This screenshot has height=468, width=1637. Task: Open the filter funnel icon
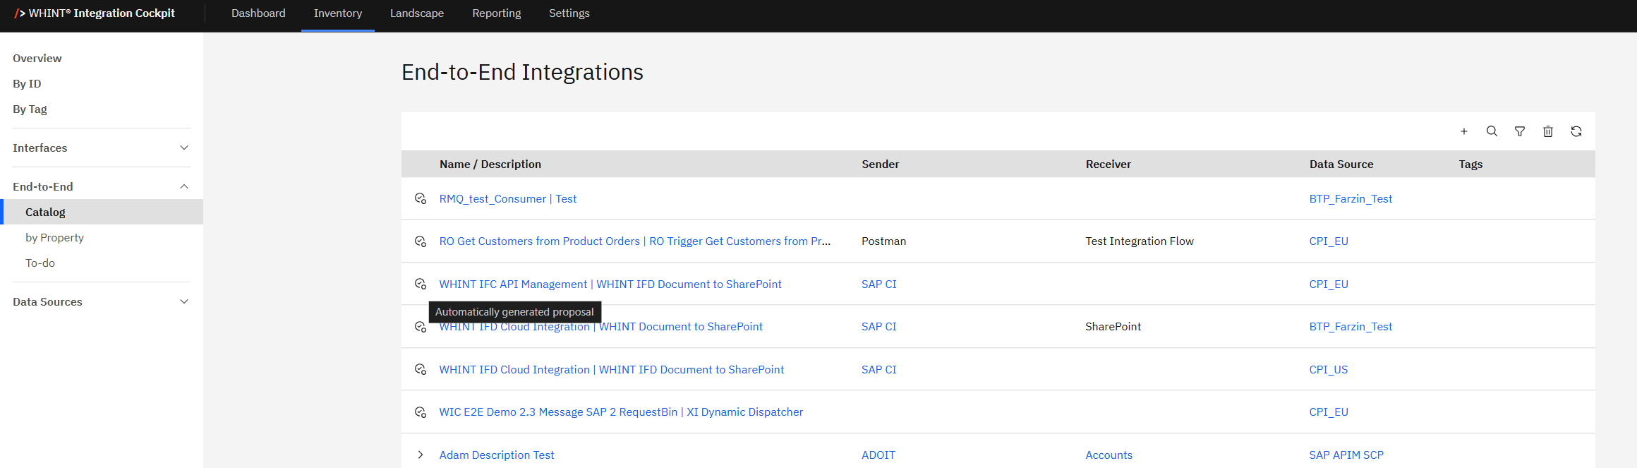pyautogui.click(x=1520, y=131)
